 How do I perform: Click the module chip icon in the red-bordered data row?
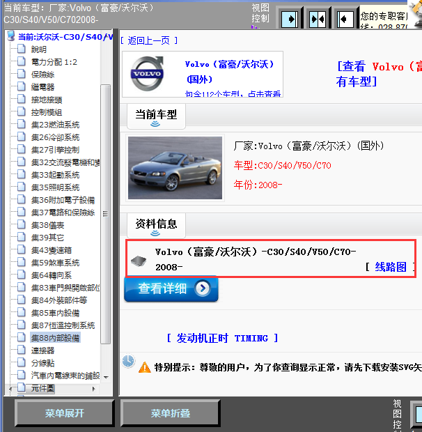click(139, 261)
